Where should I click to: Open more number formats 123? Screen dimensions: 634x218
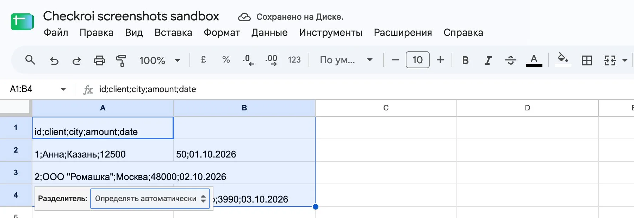294,60
